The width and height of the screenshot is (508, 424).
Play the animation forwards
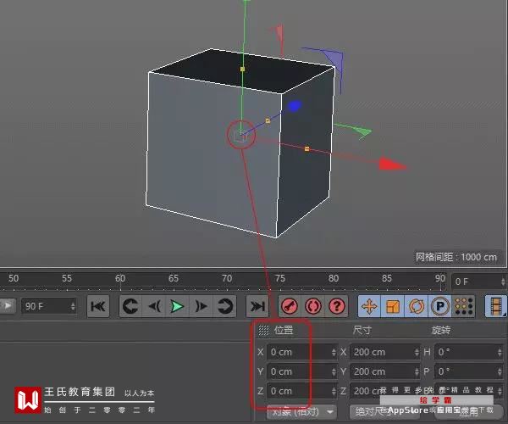point(177,306)
